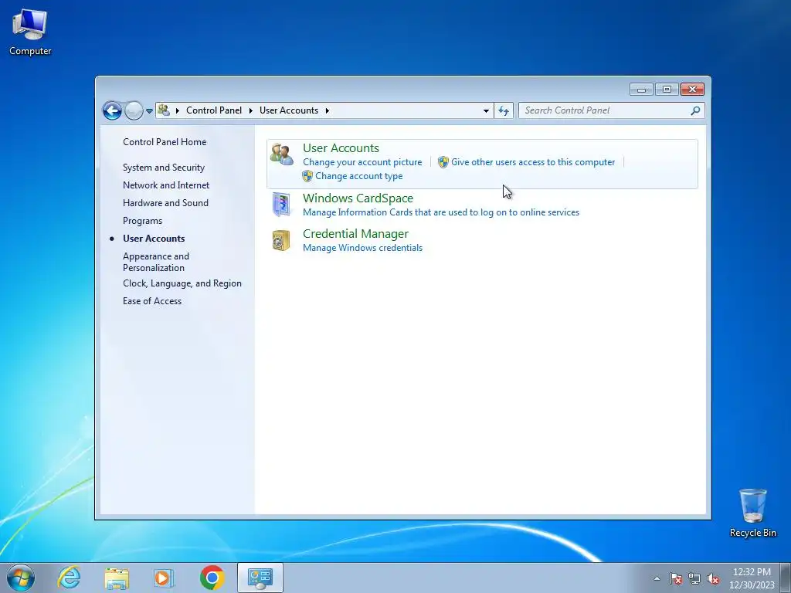Viewport: 791px width, 593px height.
Task: Click the Credential Manager safe icon
Action: (x=281, y=240)
